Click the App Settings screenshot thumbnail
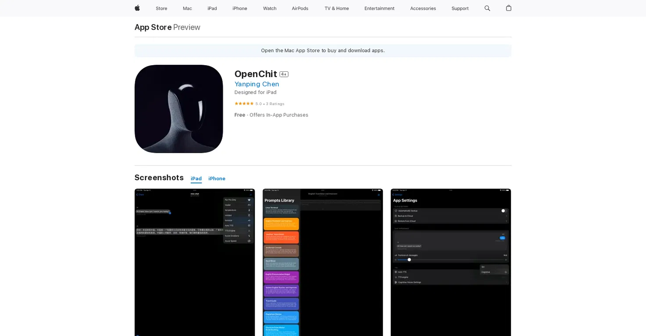Viewport: 646px width, 336px height. (x=451, y=262)
